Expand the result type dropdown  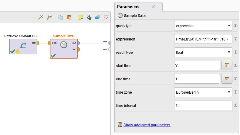coord(203,53)
